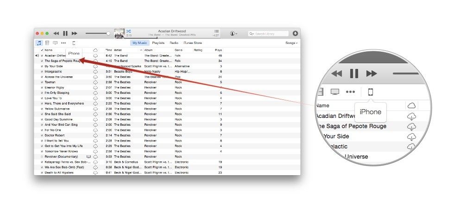This screenshot has height=215, width=453.
Task: Sort by the Artist column header
Action: pos(118,49)
